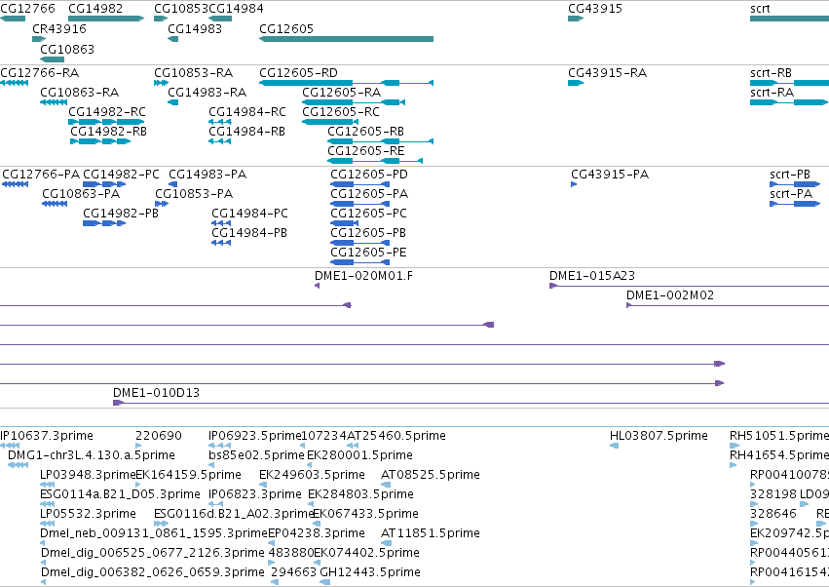The image size is (829, 587).
Task: Select BAC clone label DME1-020M01.F
Action: click(363, 276)
